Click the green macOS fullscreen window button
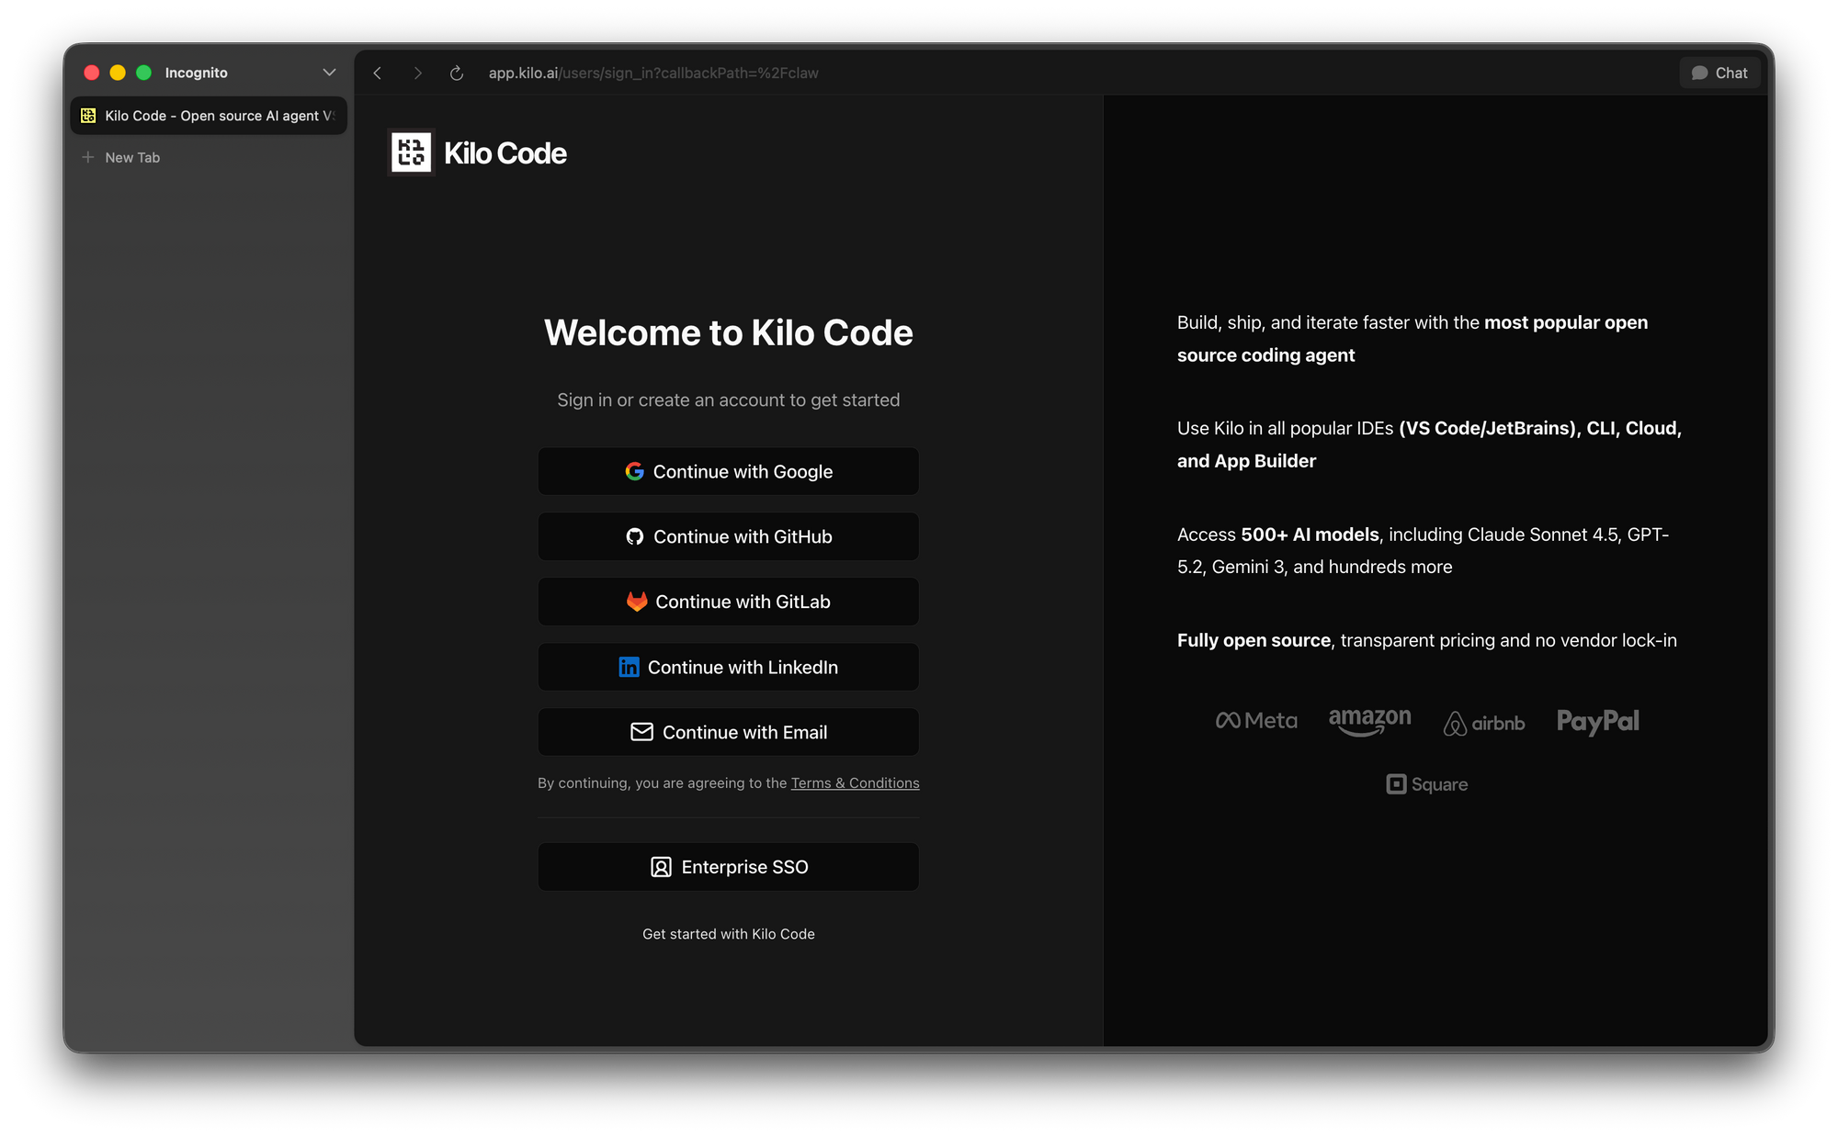 point(143,73)
